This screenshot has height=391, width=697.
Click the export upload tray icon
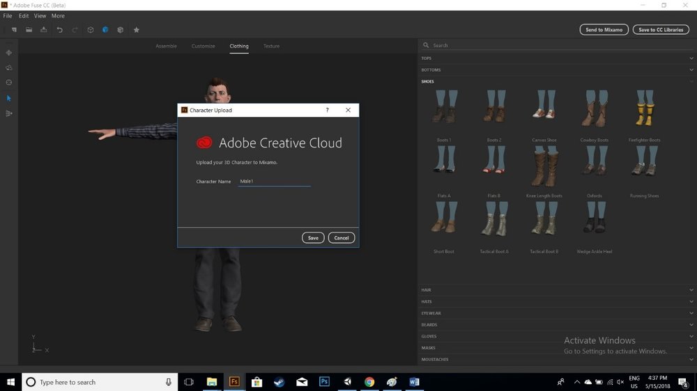(x=43, y=30)
